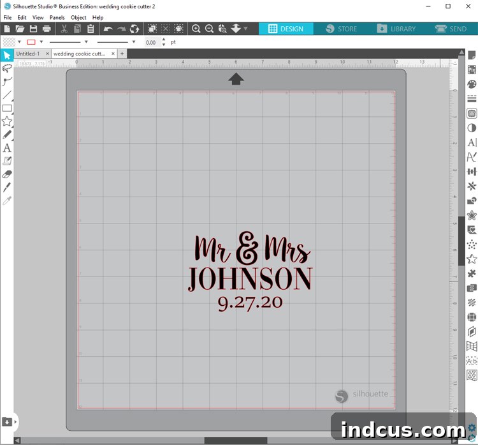
Task: Pick the Knife tool
Action: pos(7,187)
